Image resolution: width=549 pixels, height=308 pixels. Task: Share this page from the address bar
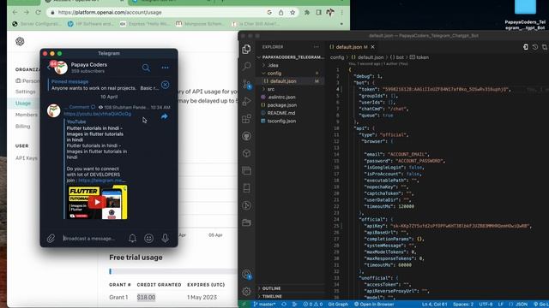point(281,12)
